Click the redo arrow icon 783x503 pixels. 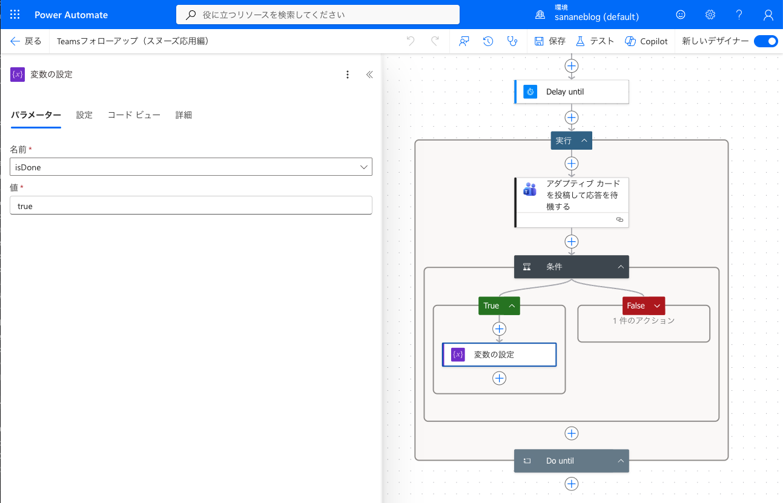[435, 41]
